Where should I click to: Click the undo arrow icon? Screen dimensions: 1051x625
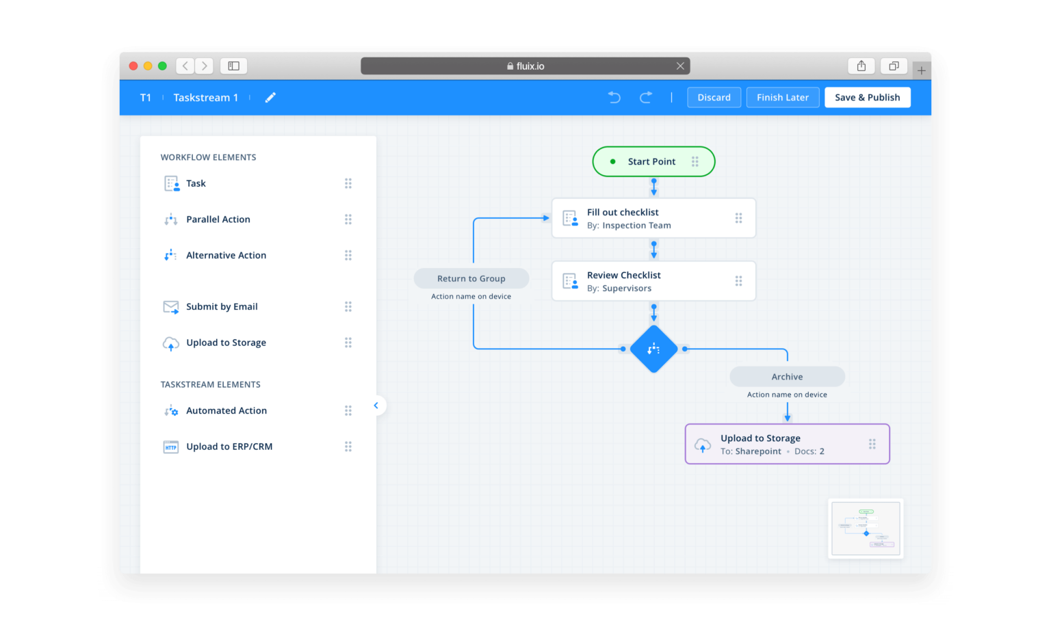click(x=614, y=97)
